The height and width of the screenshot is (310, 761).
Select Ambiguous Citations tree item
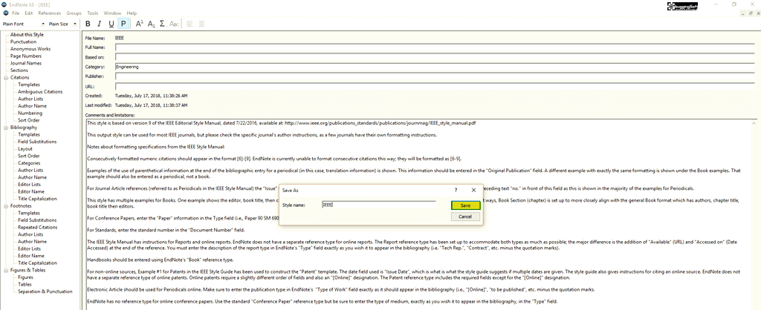point(40,91)
